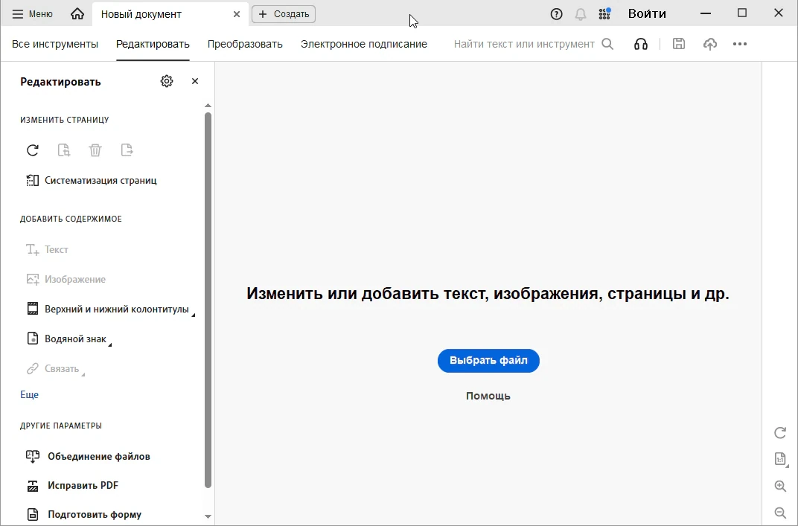
Task: Open Исправить PDF tool
Action: pos(72,486)
